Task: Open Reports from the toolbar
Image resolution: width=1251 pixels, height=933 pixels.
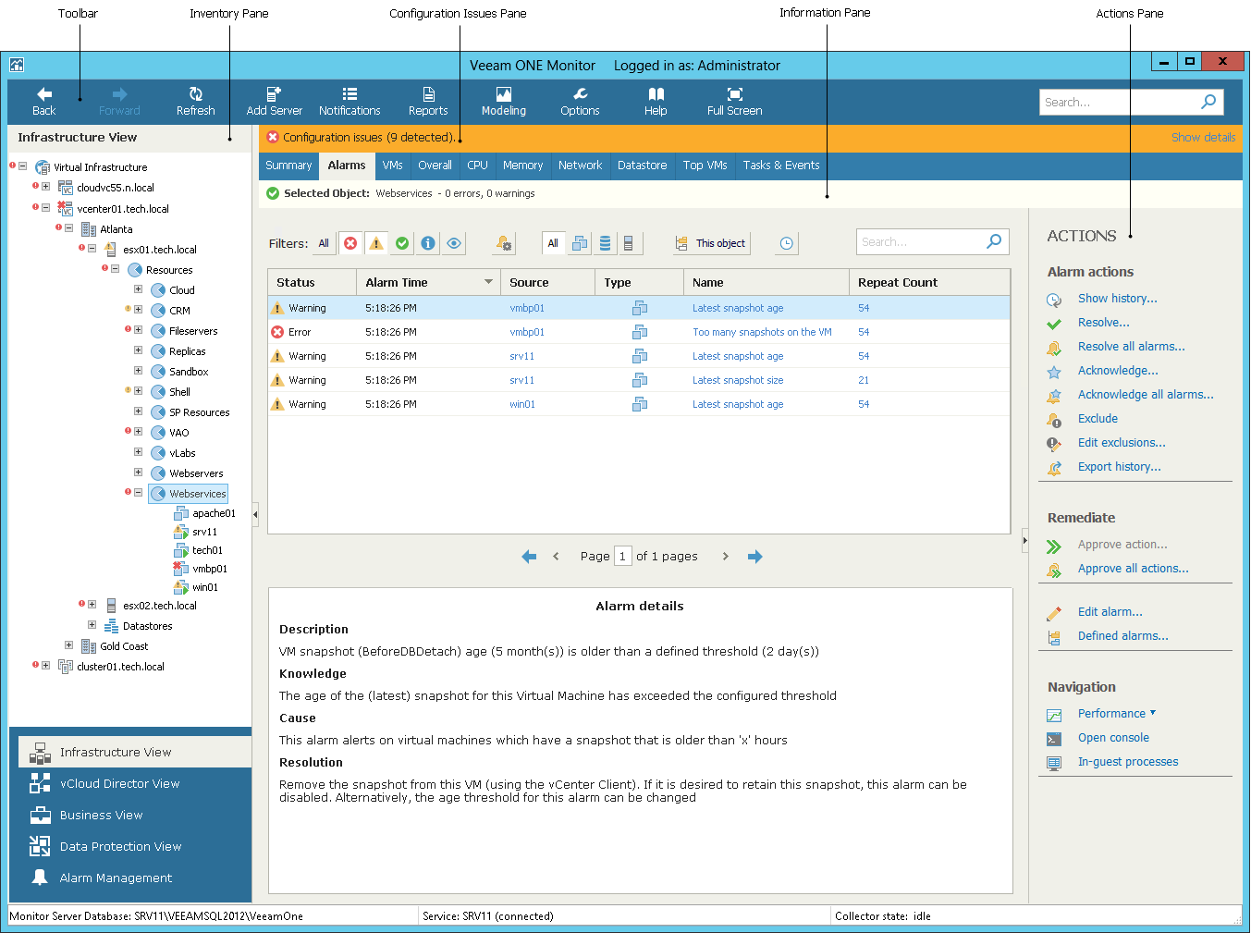Action: coord(428,102)
